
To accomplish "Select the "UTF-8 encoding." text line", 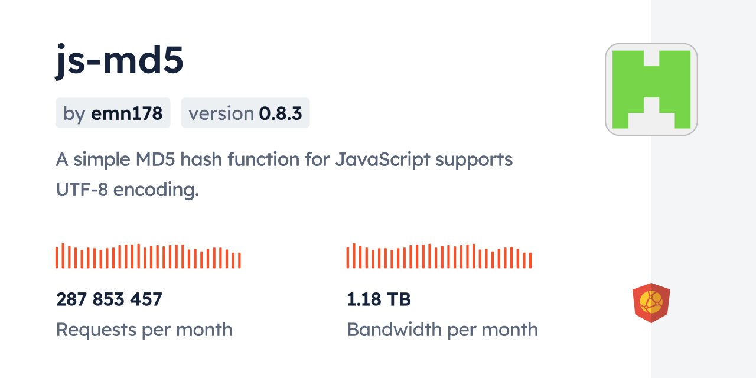I will tap(127, 190).
